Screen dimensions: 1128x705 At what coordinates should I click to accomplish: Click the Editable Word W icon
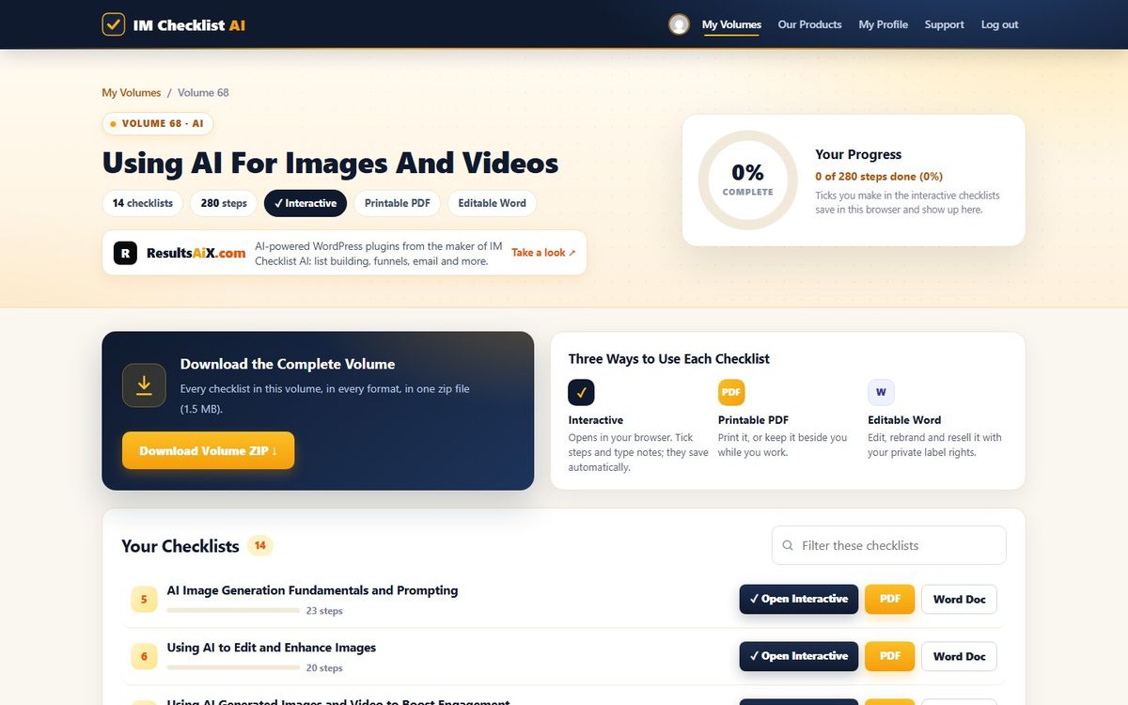(881, 392)
